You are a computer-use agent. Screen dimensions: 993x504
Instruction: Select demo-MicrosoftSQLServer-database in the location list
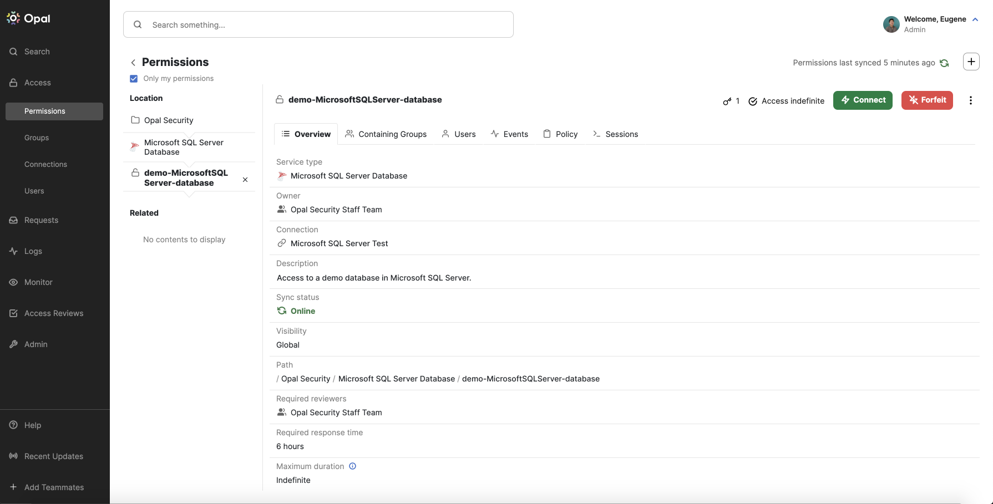point(186,178)
